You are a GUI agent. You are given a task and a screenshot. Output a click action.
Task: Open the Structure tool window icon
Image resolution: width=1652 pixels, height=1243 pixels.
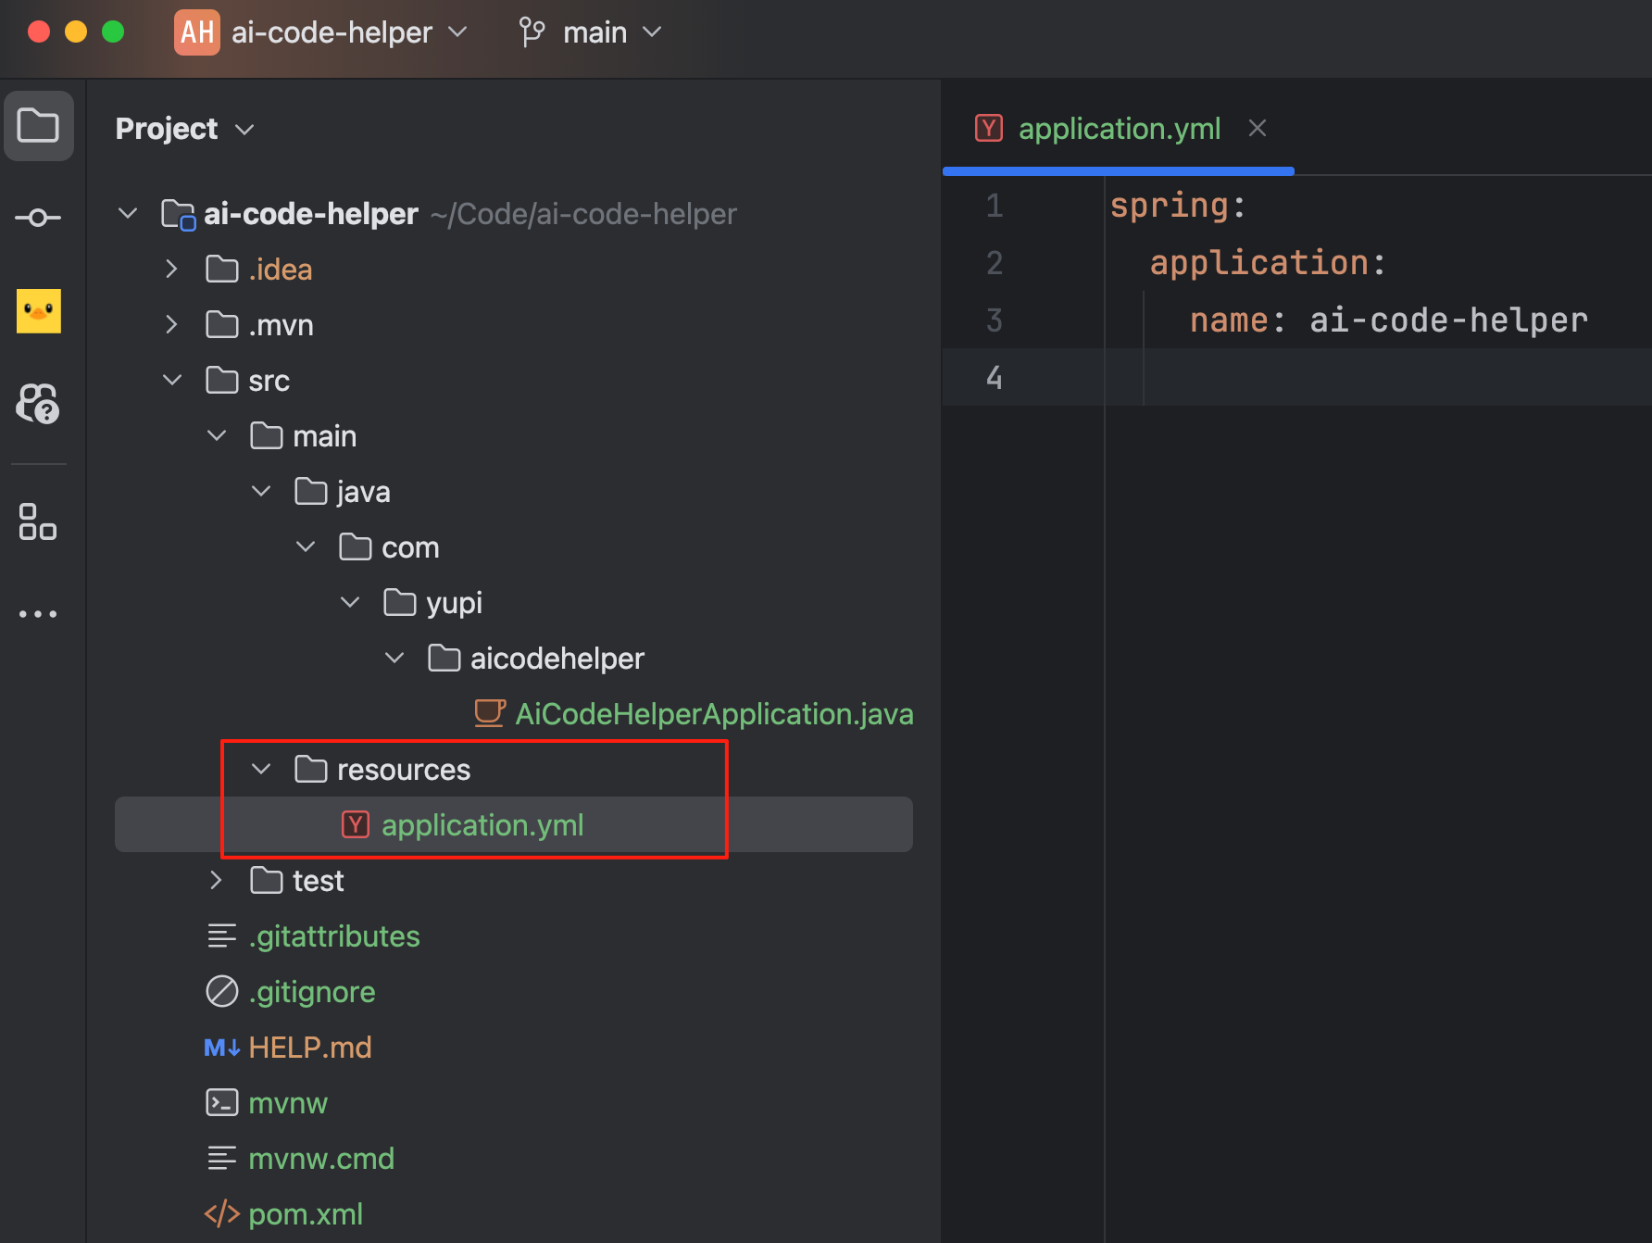point(38,521)
